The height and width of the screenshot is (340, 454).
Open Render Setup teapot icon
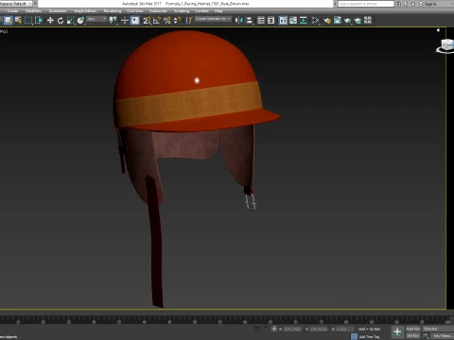point(327,21)
